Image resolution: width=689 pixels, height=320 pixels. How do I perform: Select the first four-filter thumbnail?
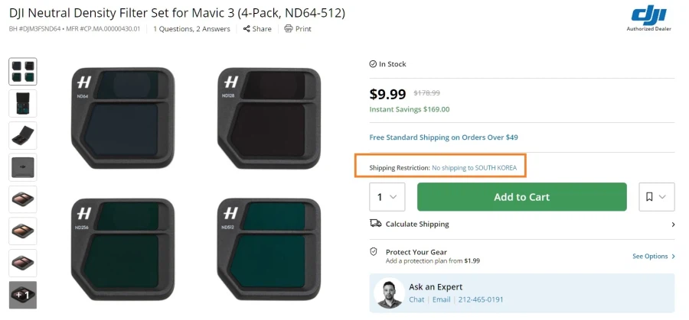pyautogui.click(x=23, y=72)
